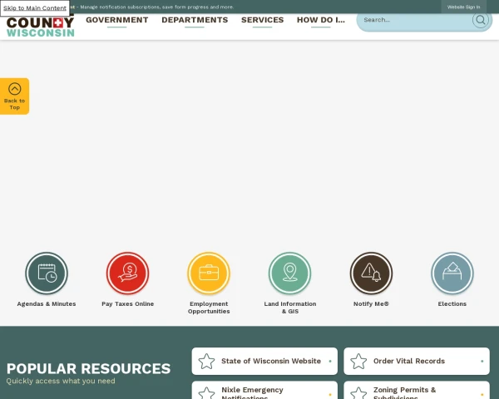Viewport: 499px width, 399px height.
Task: Click the Pay Taxes Online text label
Action: pos(127,304)
